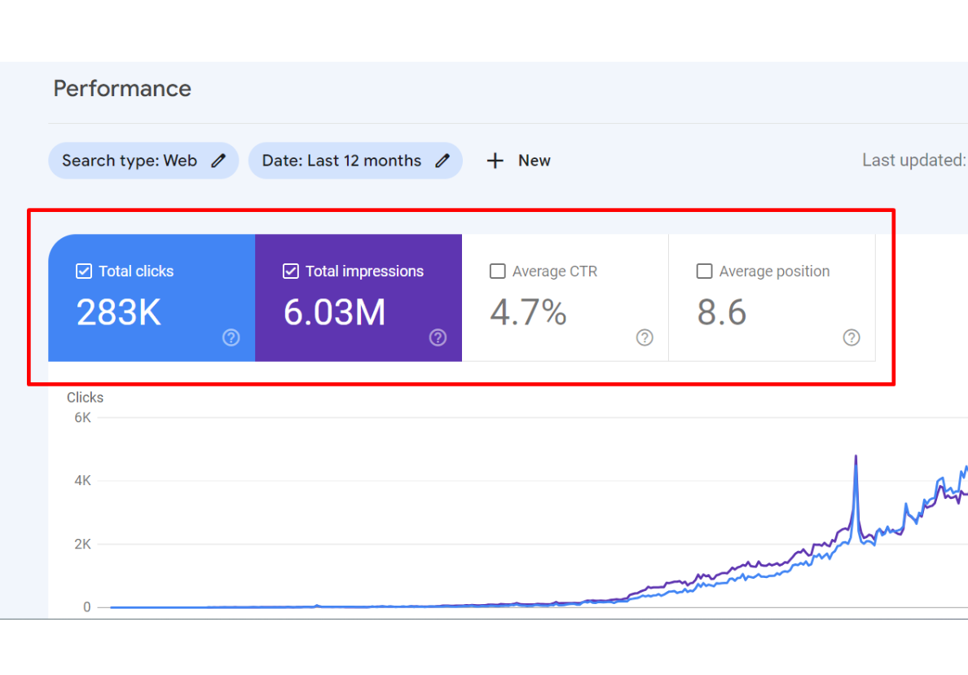Click the 'Search type: Web' chip label
968x675 pixels.
point(130,161)
